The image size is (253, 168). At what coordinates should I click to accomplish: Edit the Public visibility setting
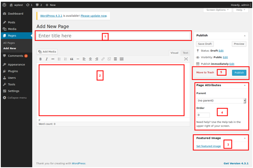[225, 57]
